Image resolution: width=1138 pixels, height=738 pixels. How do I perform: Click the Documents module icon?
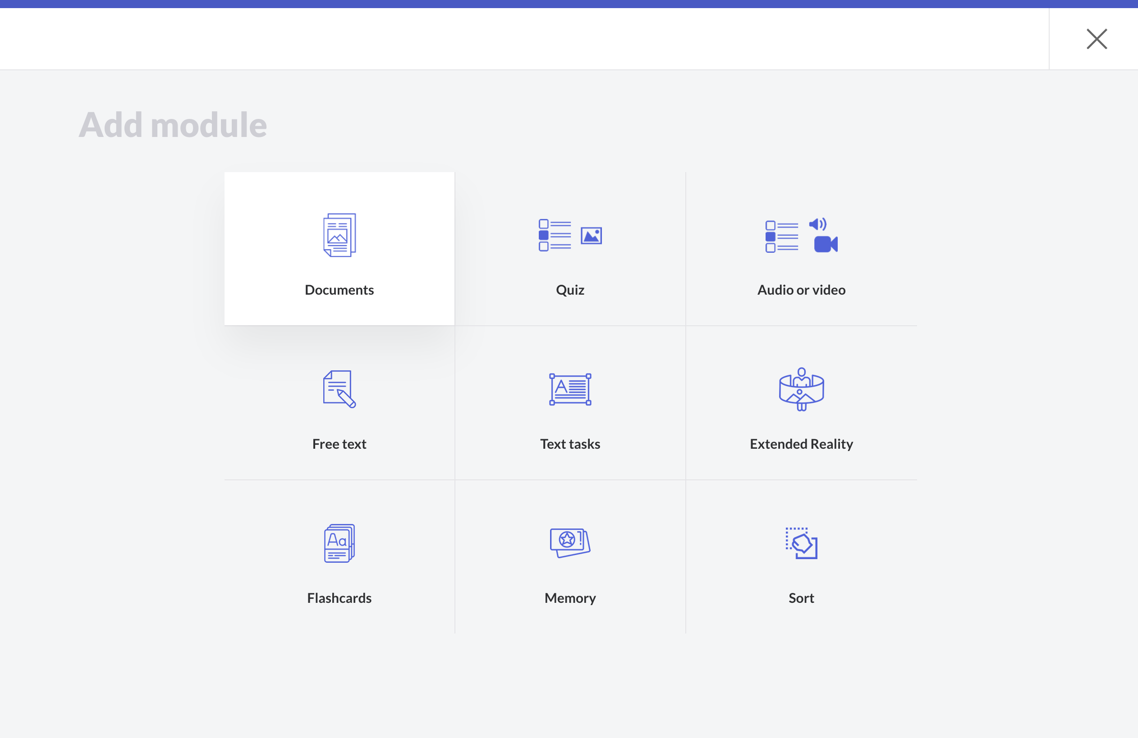(340, 235)
